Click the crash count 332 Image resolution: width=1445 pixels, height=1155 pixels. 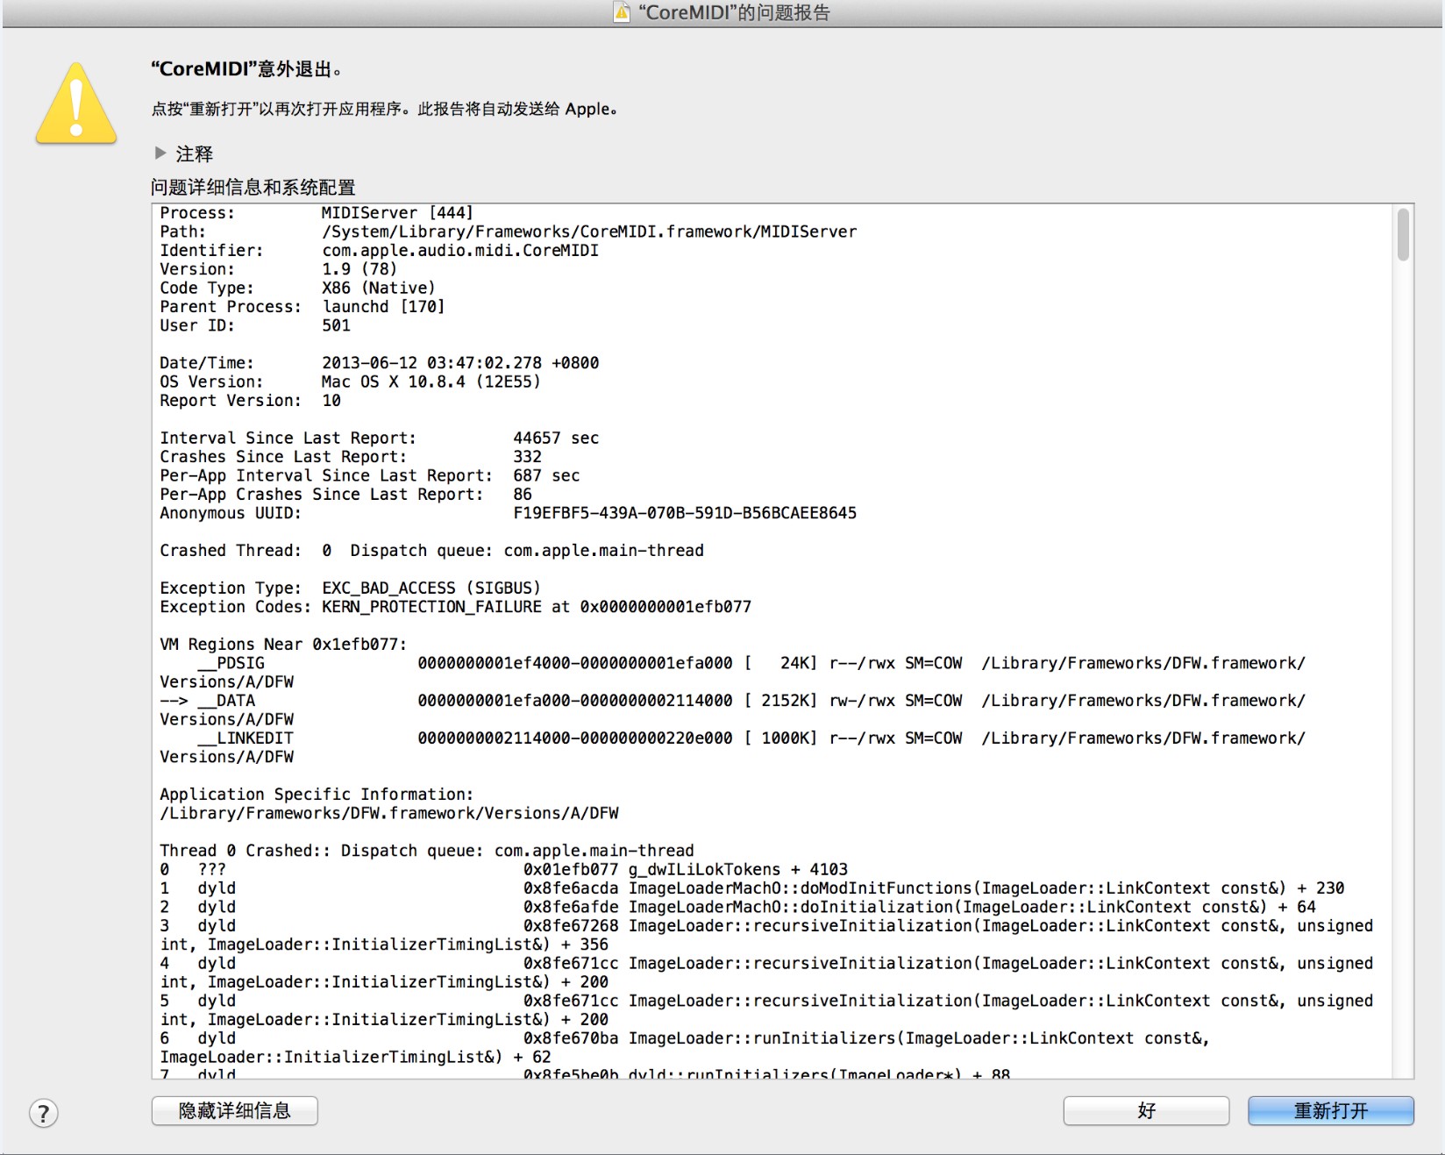[x=527, y=457]
